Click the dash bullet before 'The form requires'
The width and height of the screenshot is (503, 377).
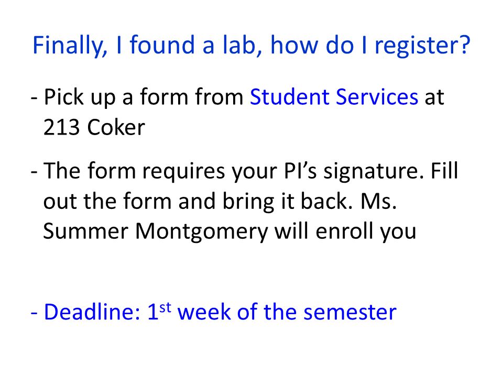35,172
